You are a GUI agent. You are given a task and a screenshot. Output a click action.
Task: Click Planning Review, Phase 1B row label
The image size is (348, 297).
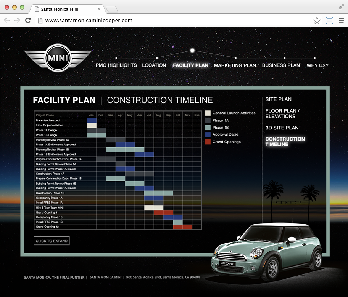point(52,150)
